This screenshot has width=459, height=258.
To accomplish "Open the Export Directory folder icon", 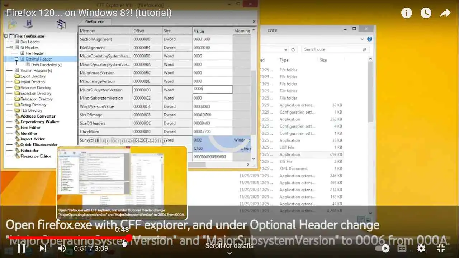I will [17, 76].
